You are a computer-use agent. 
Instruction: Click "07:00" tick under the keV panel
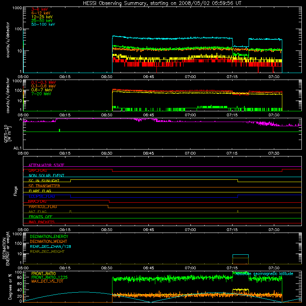190,77
